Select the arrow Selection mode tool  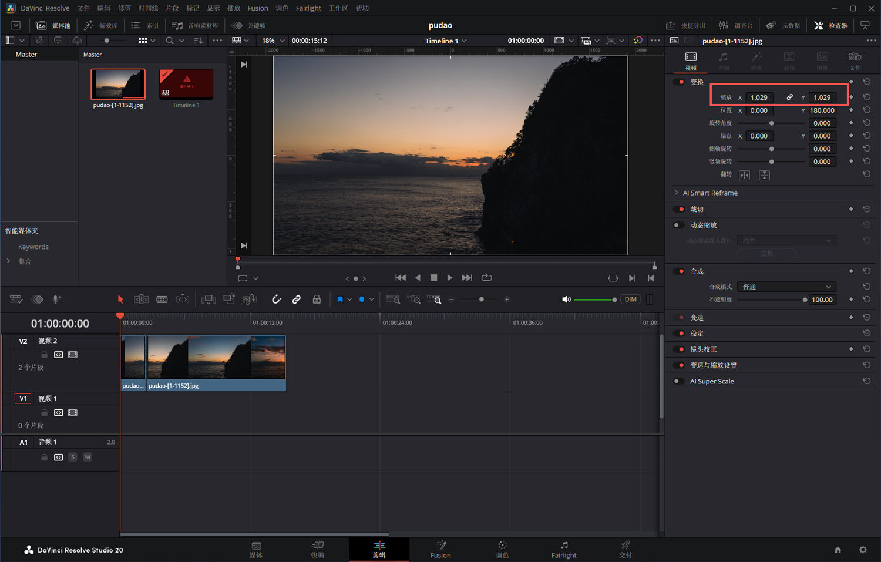(x=120, y=299)
